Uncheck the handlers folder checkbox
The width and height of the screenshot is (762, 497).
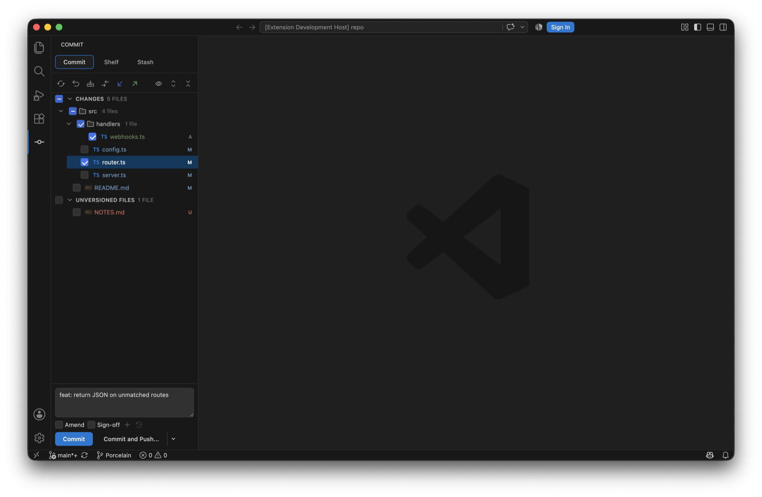pyautogui.click(x=80, y=124)
